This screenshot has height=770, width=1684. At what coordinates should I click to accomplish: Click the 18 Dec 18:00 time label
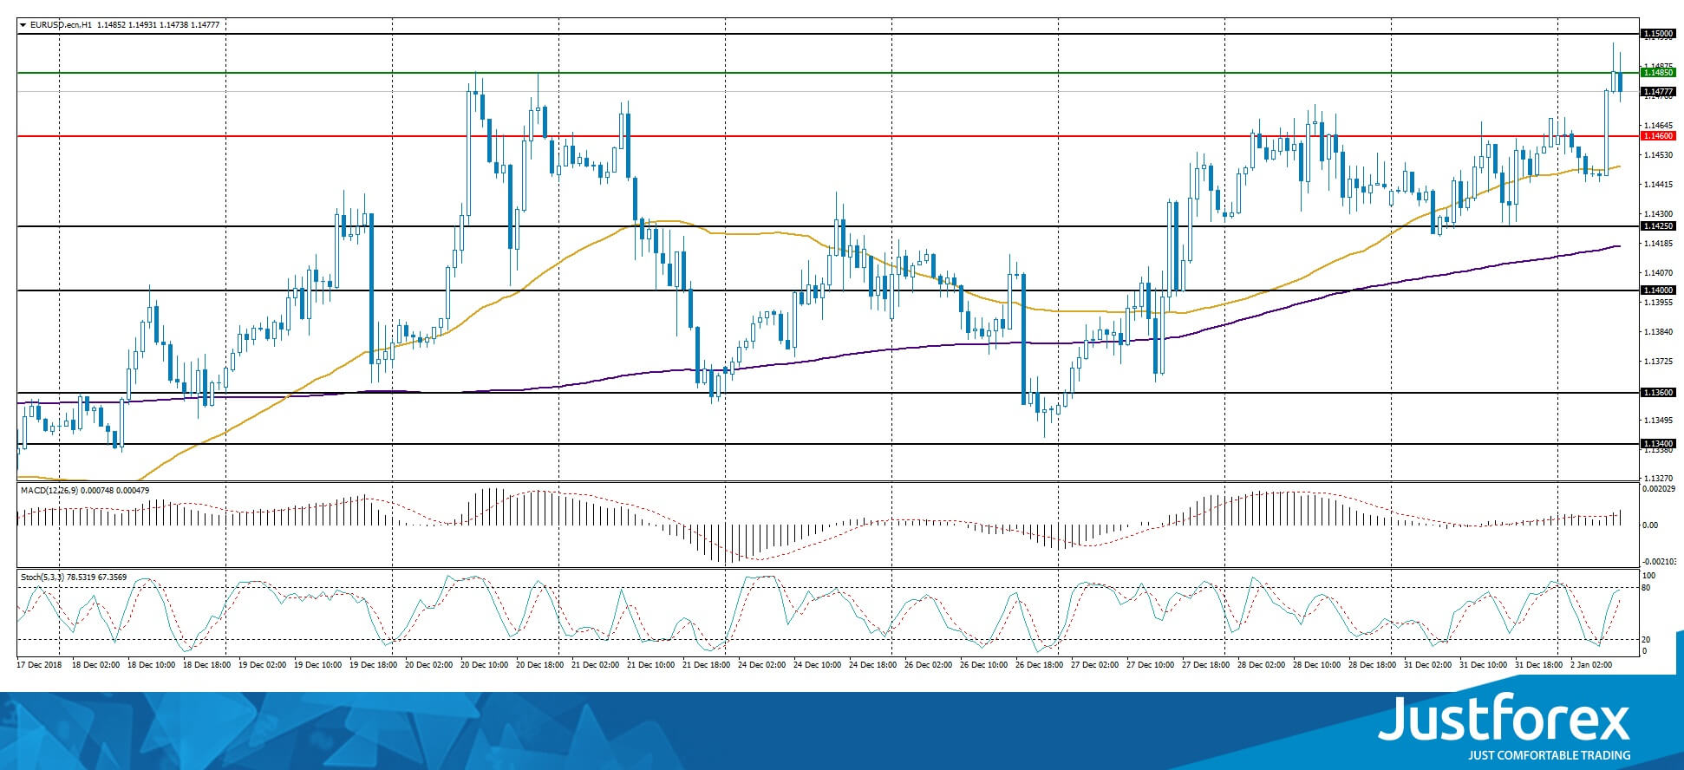coord(206,665)
